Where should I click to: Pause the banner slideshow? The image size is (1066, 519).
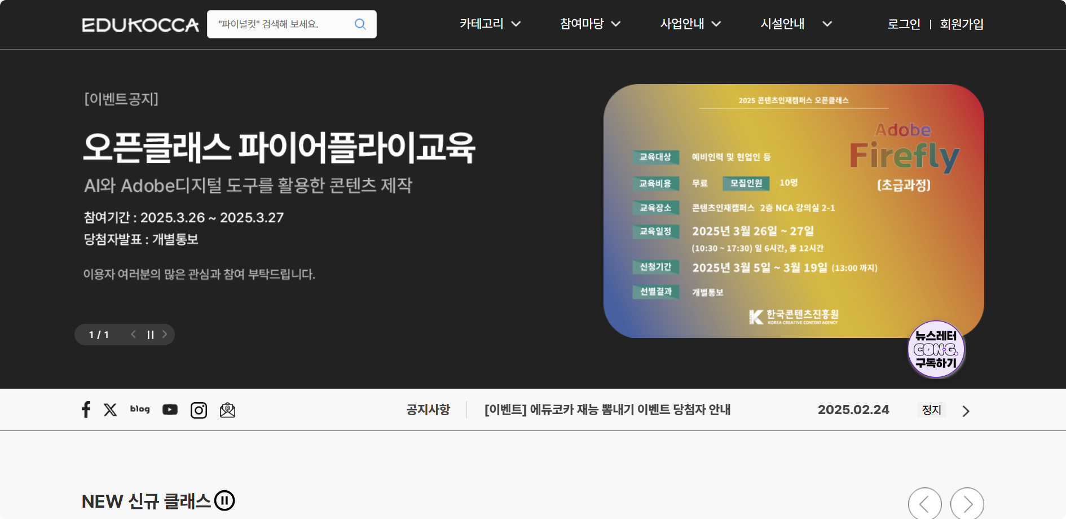(x=151, y=335)
